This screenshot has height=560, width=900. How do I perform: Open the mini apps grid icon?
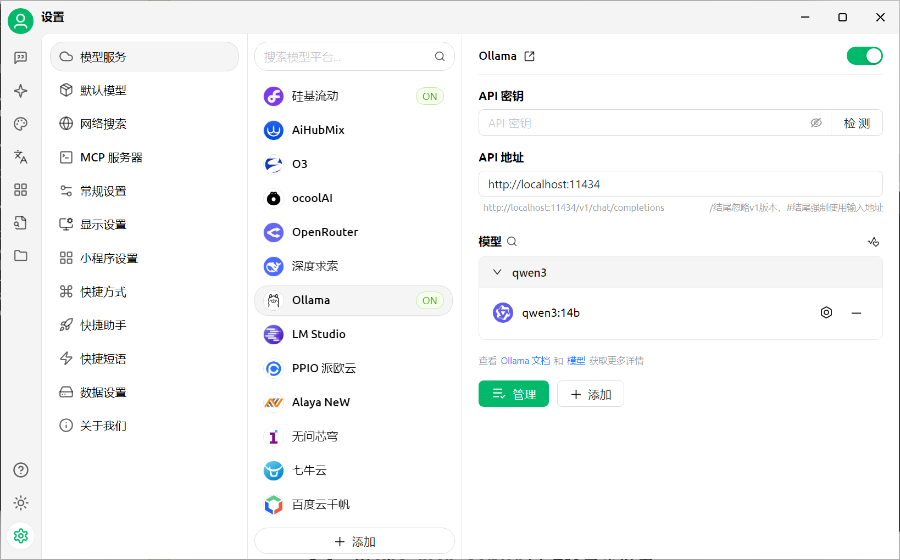20,190
